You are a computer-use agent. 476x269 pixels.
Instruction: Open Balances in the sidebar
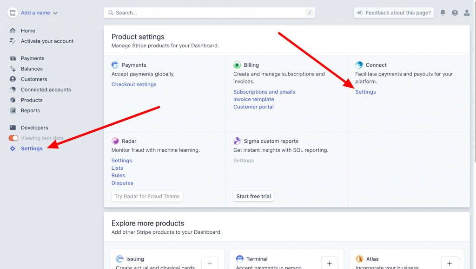(x=32, y=69)
